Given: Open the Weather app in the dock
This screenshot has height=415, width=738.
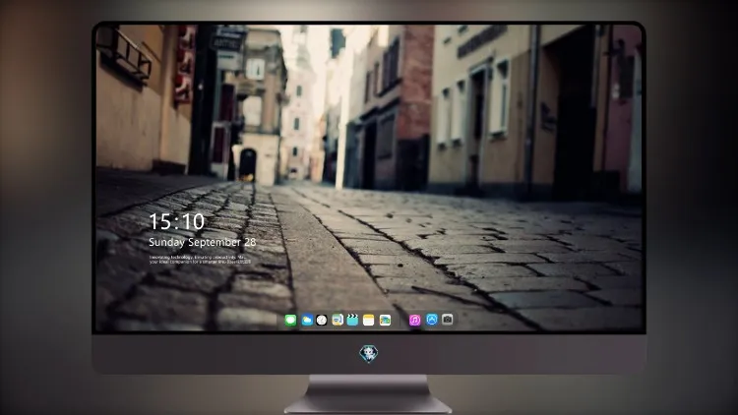Looking at the screenshot, I should point(307,320).
